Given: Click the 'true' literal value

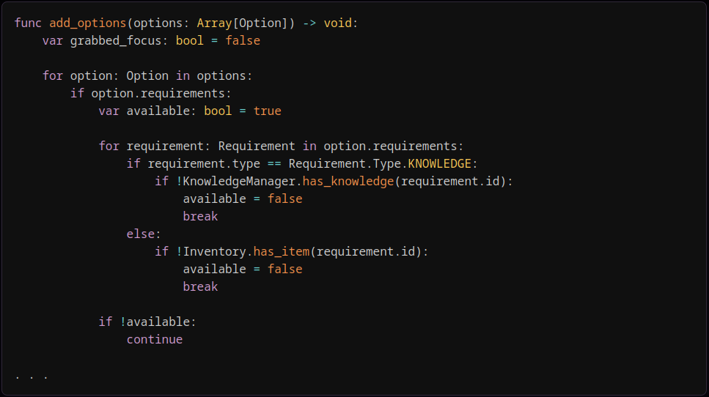Looking at the screenshot, I should pyautogui.click(x=268, y=111).
